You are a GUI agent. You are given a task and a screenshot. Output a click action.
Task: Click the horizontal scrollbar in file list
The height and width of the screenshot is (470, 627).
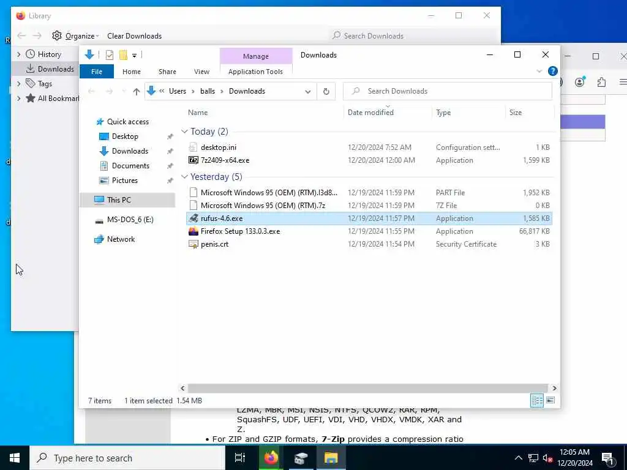tap(367, 388)
